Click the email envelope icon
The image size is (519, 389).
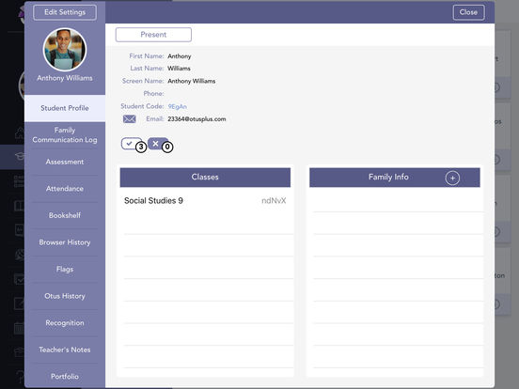point(130,119)
